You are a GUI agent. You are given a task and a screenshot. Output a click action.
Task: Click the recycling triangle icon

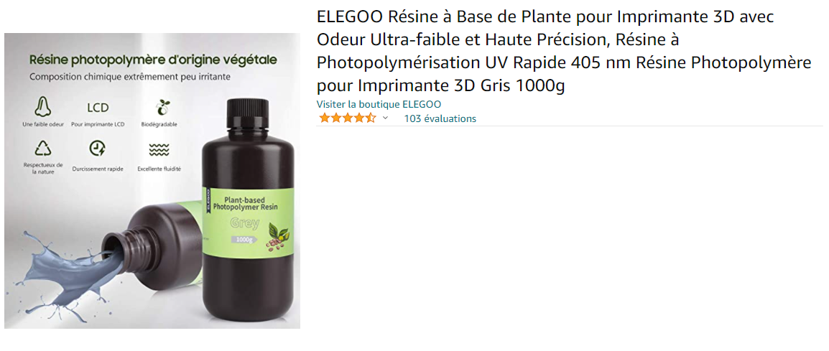point(43,149)
